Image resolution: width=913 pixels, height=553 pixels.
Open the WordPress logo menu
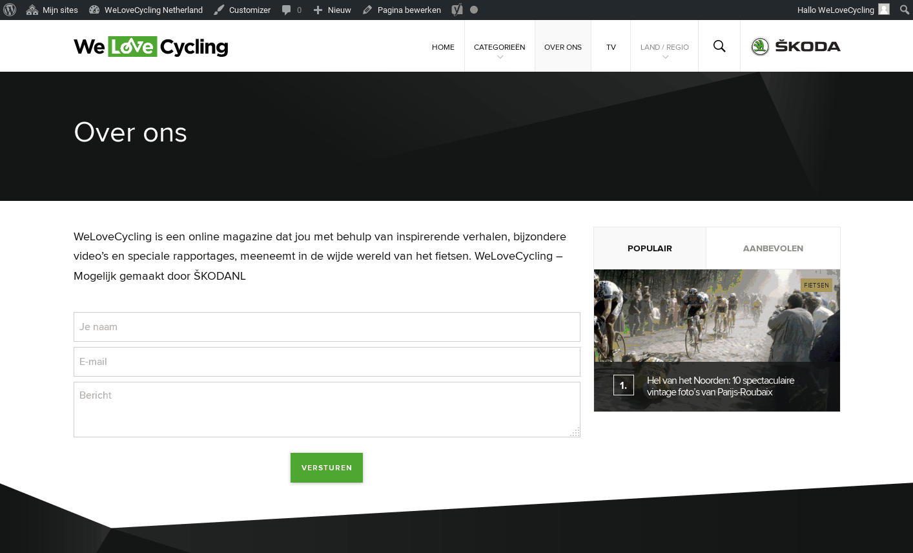tap(10, 10)
